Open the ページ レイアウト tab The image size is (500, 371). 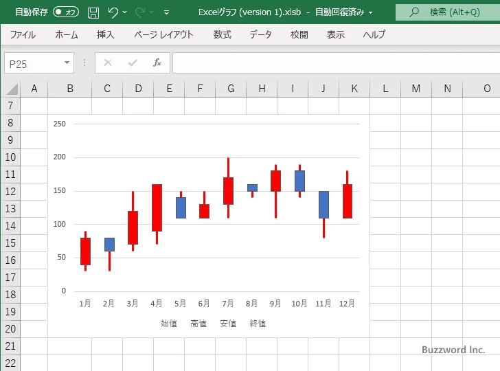(x=163, y=34)
